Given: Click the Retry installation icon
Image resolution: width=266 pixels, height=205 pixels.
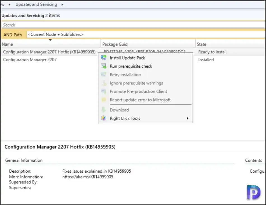Looking at the screenshot, I should 104,74.
